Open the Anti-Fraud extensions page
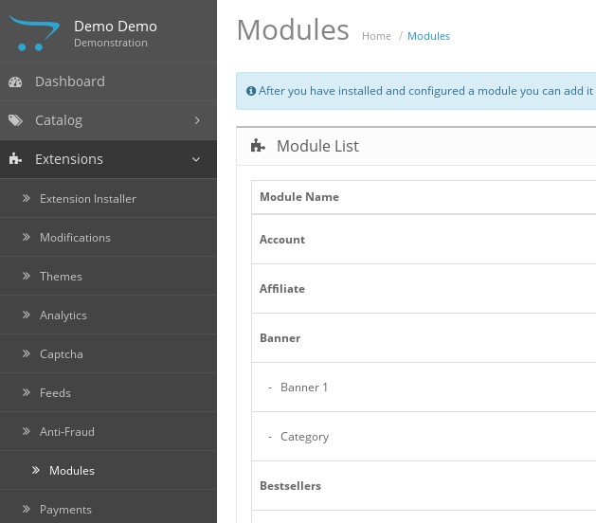The width and height of the screenshot is (596, 523). [108, 431]
